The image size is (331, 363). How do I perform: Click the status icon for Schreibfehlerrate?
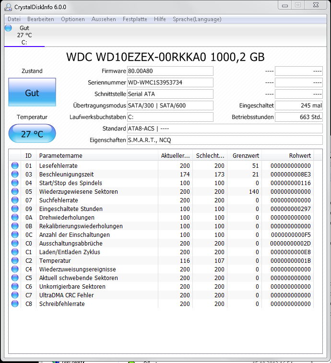15,304
